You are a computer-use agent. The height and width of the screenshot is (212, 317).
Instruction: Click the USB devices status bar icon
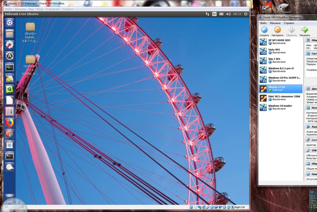pyautogui.click(x=208, y=207)
